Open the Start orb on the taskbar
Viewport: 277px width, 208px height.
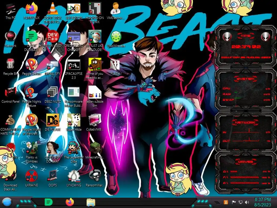[x=7, y=202]
